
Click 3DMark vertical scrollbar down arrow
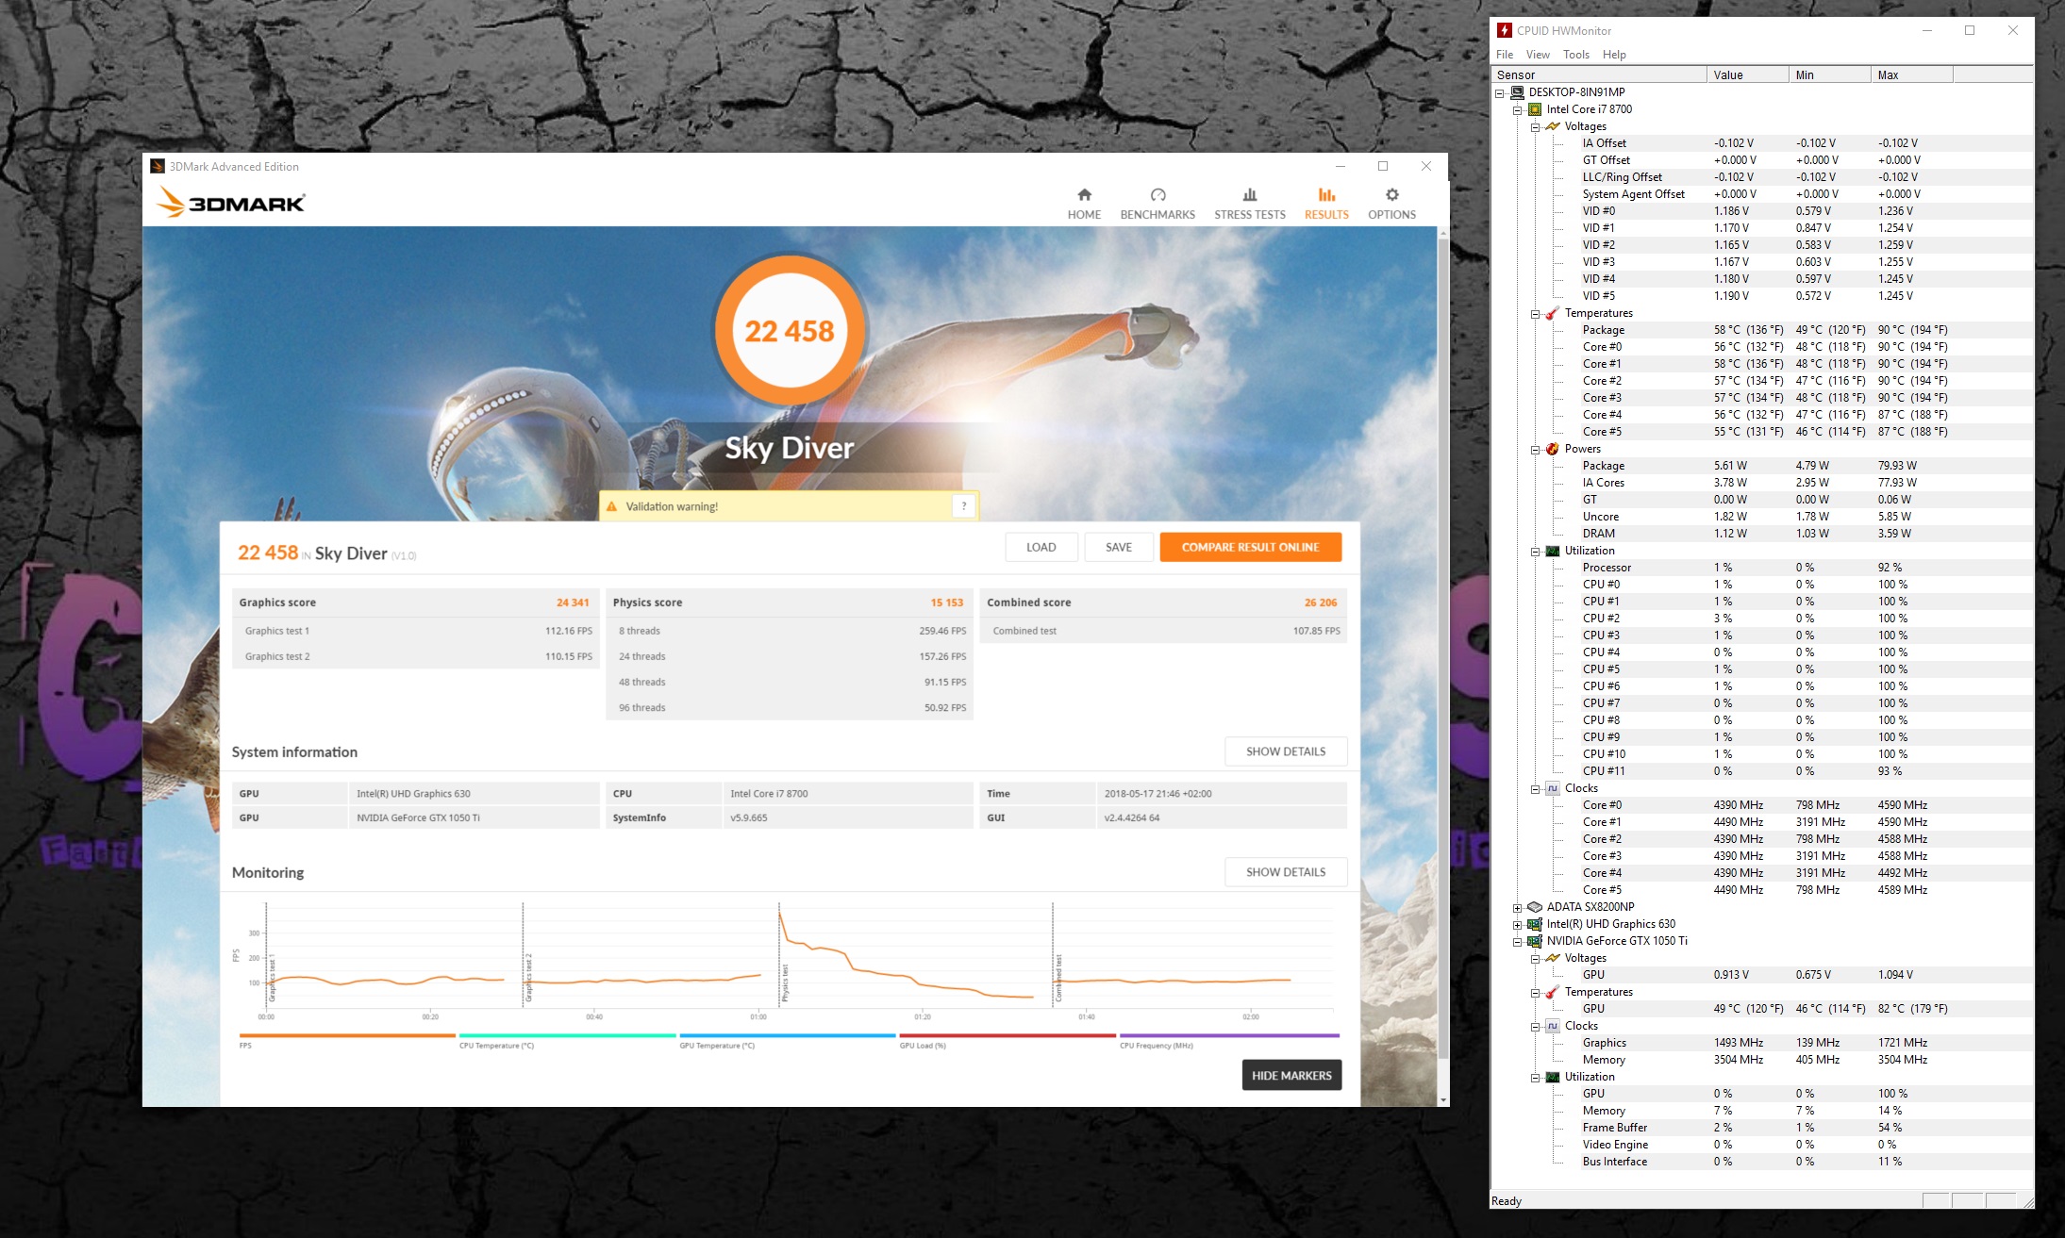point(1442,1099)
